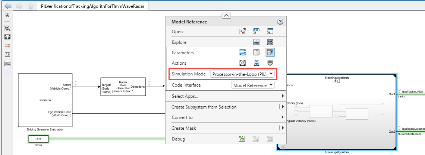Viewport: 425px width, 155px height.
Task: Click the Debug add breakpoint percent icon
Action: point(242,139)
